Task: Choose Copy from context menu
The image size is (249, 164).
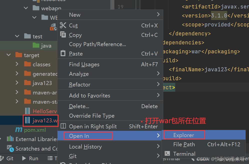Action: click(x=110, y=35)
